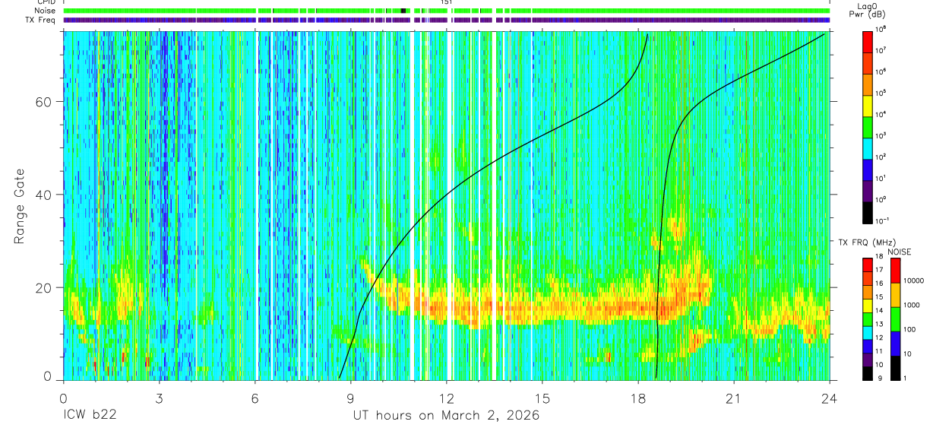Image resolution: width=933 pixels, height=431 pixels.
Task: Click the "10000" label on the NOISE legend
Action: (912, 280)
